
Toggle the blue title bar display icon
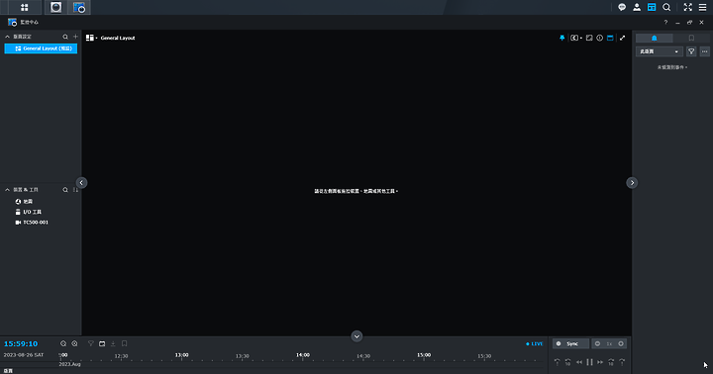click(610, 38)
